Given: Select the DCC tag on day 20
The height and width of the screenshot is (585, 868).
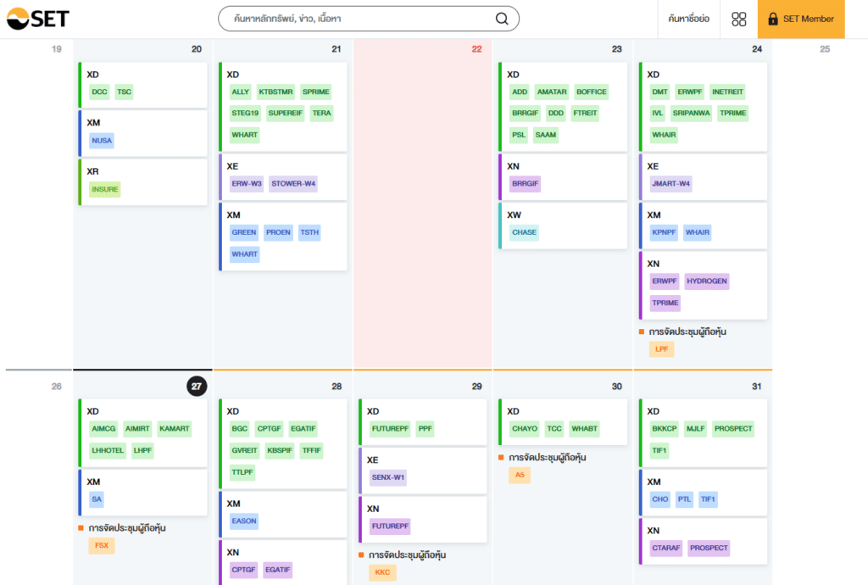Looking at the screenshot, I should [100, 92].
